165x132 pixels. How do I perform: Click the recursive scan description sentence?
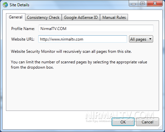tap(71, 51)
